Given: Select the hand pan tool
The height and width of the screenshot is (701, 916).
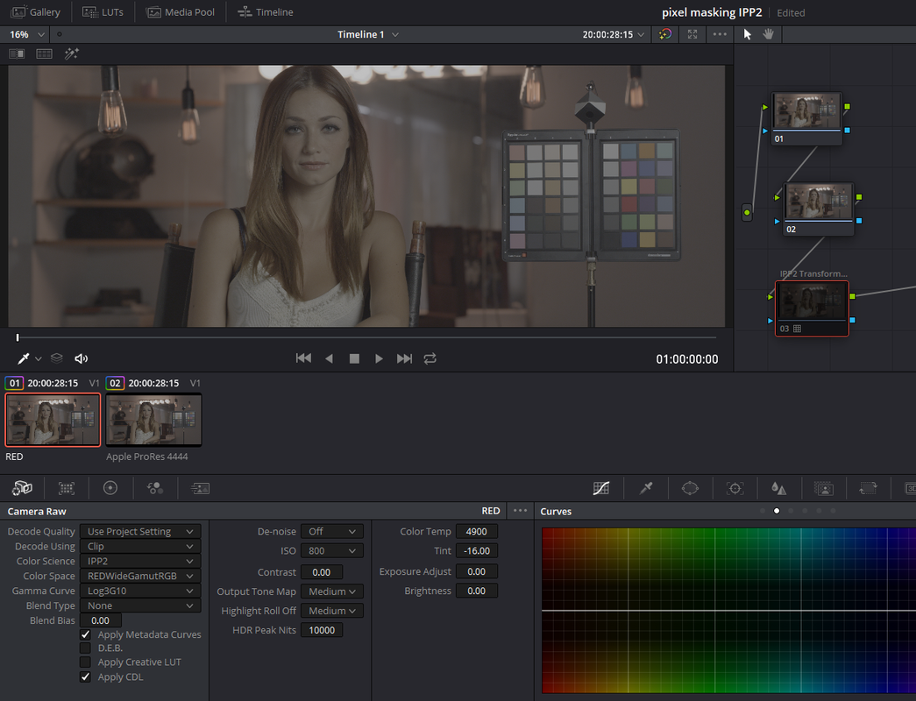Looking at the screenshot, I should (768, 34).
